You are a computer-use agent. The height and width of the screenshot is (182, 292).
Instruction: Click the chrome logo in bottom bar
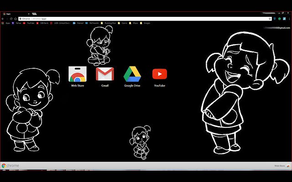coord(10,166)
